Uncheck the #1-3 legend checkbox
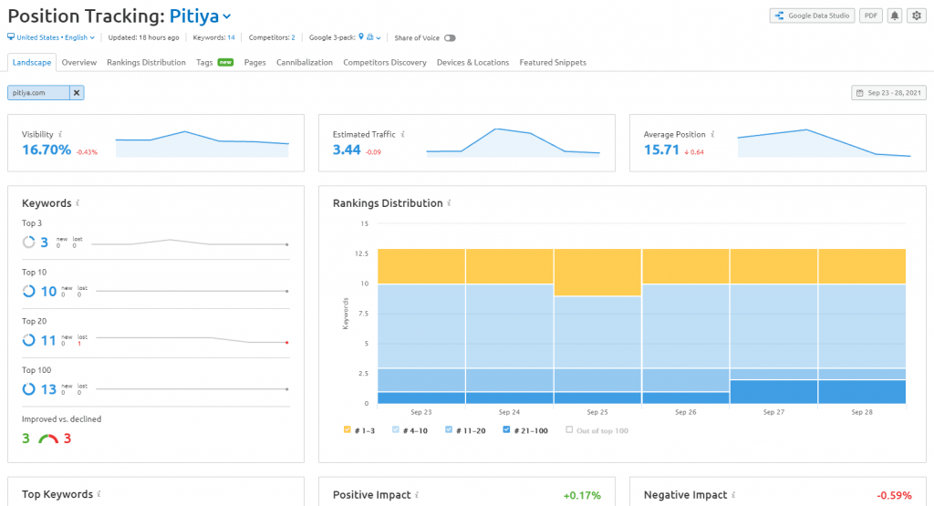This screenshot has height=506, width=934. tap(348, 429)
